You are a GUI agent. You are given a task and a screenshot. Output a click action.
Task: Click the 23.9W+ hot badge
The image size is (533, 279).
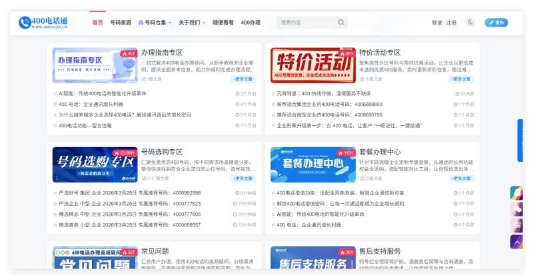pos(125,153)
